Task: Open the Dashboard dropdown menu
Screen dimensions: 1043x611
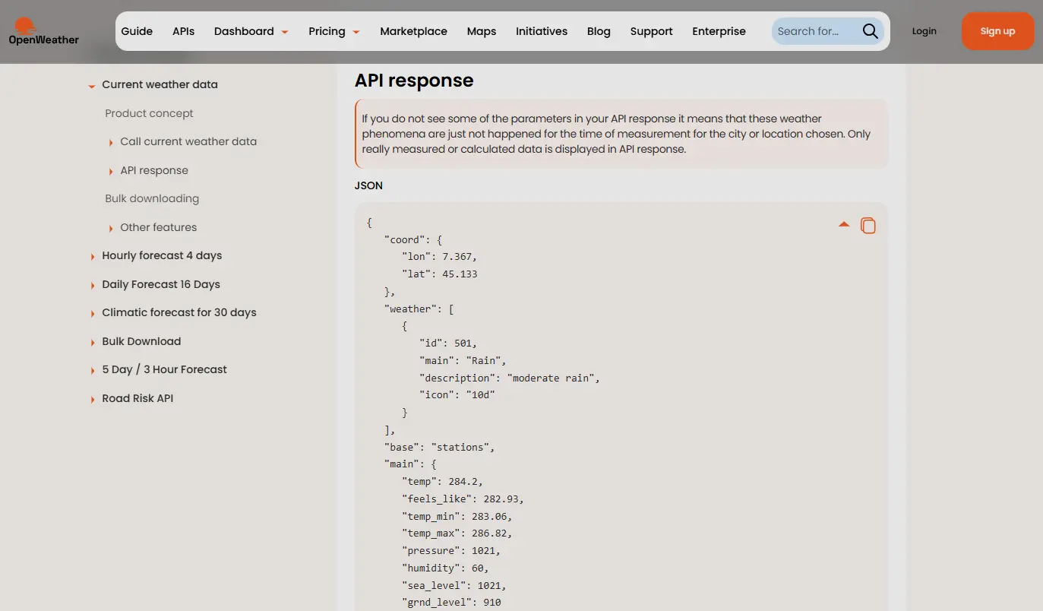Action: click(251, 31)
